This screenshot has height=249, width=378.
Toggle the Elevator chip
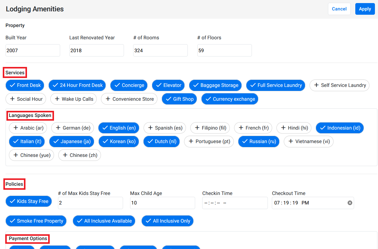pyautogui.click(x=168, y=85)
